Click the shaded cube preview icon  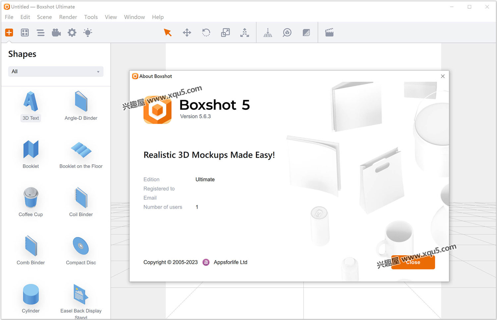point(306,33)
